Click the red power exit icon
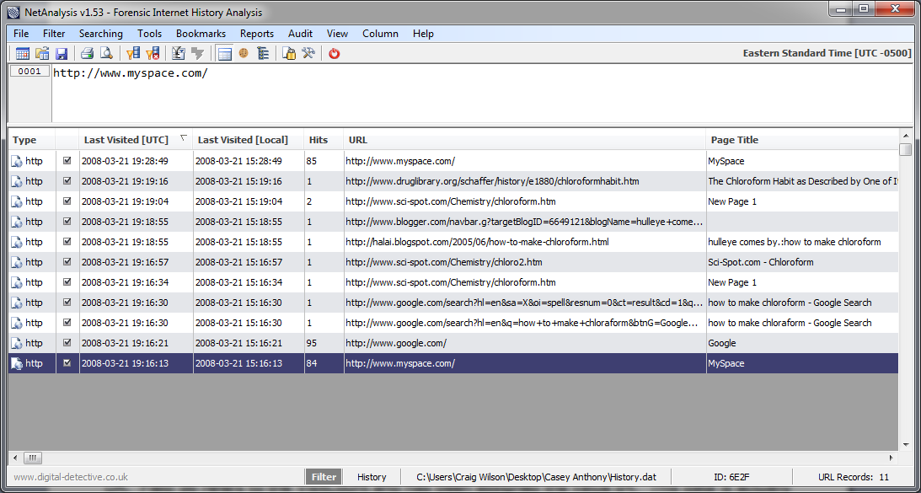 click(x=335, y=54)
